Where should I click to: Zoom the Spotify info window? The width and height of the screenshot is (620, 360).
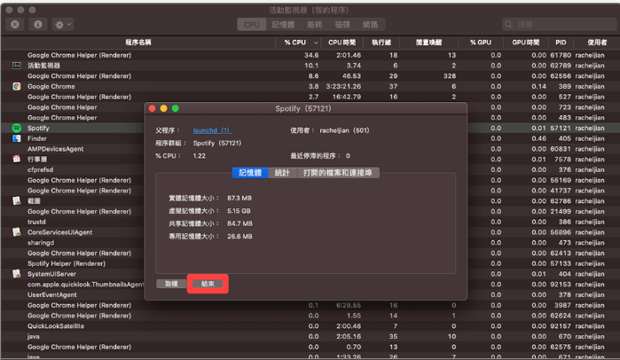[175, 108]
